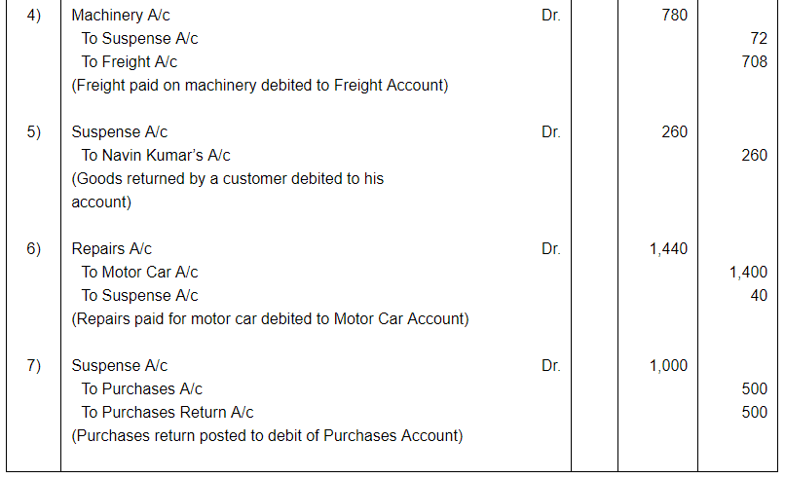Viewport: 785px width, 479px height.
Task: Select the credit amount 1,400
Action: tap(748, 273)
